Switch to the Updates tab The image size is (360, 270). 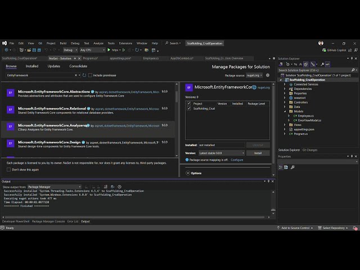tap(54, 66)
